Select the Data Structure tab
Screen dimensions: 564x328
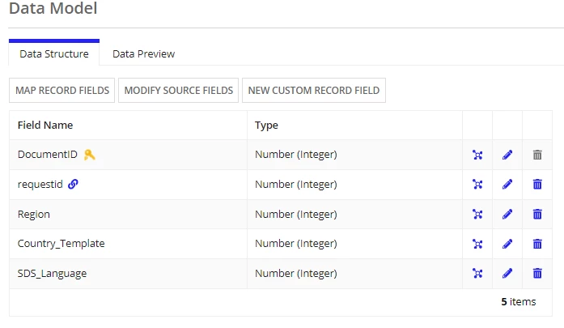click(54, 54)
